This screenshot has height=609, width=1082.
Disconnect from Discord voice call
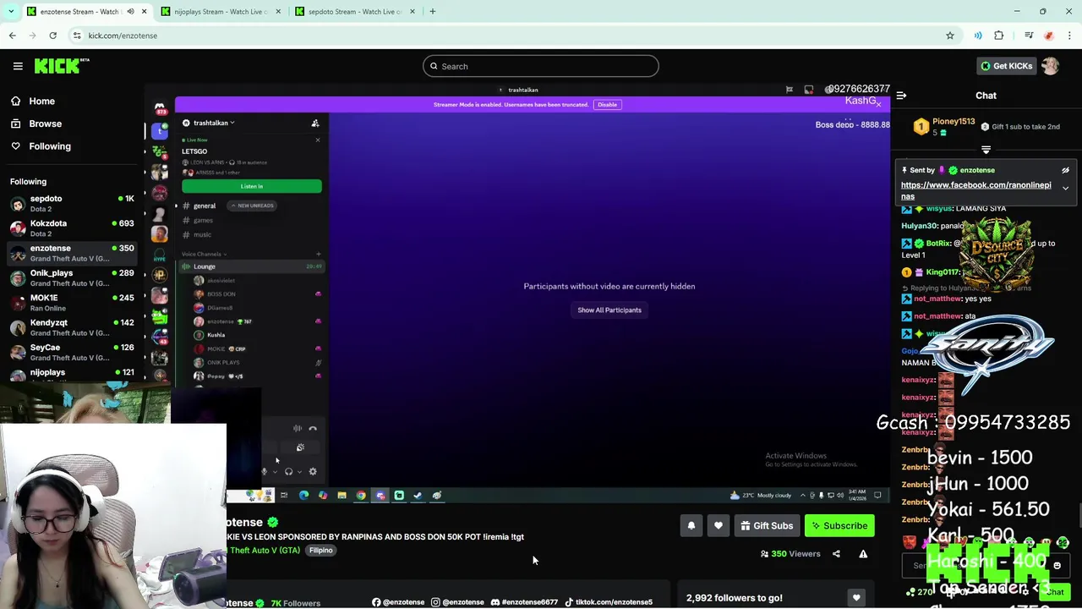(313, 429)
